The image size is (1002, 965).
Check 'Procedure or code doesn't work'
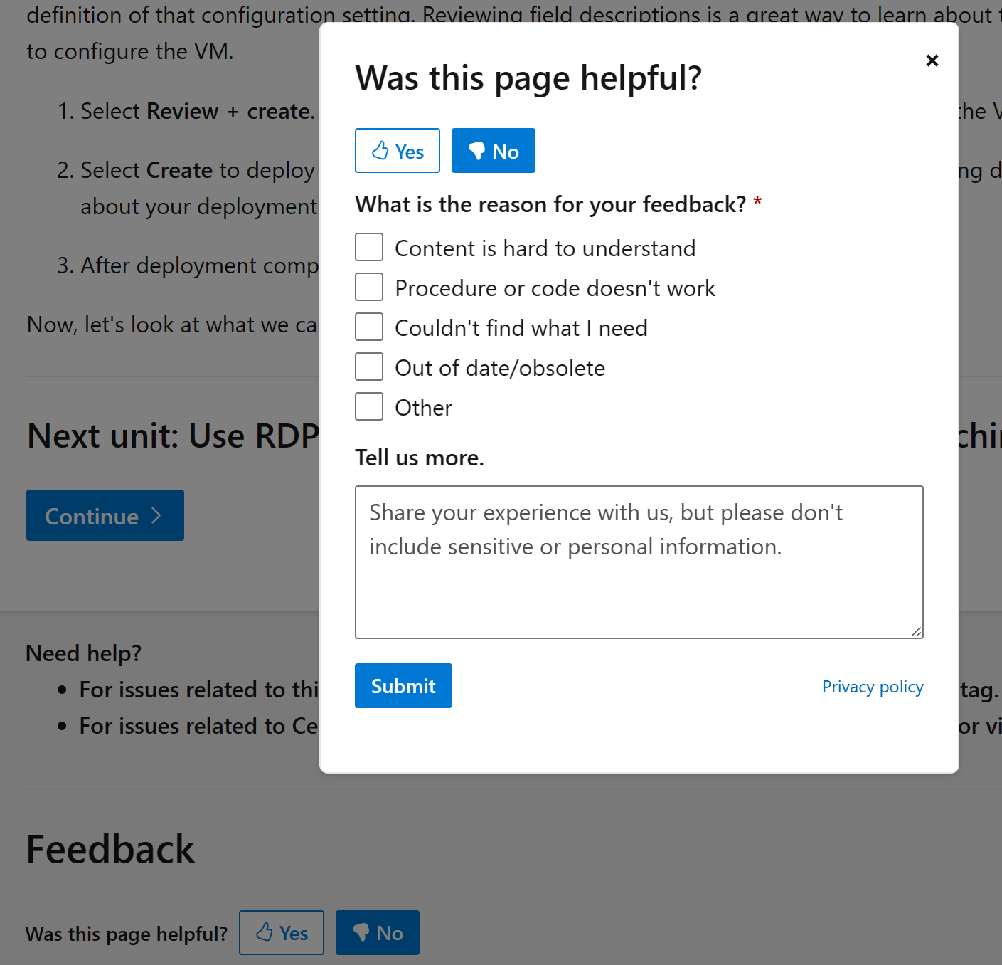(x=369, y=287)
